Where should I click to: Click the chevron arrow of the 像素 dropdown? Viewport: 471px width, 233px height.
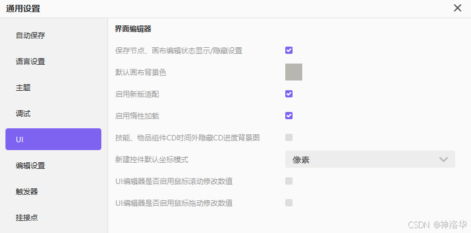pos(443,159)
